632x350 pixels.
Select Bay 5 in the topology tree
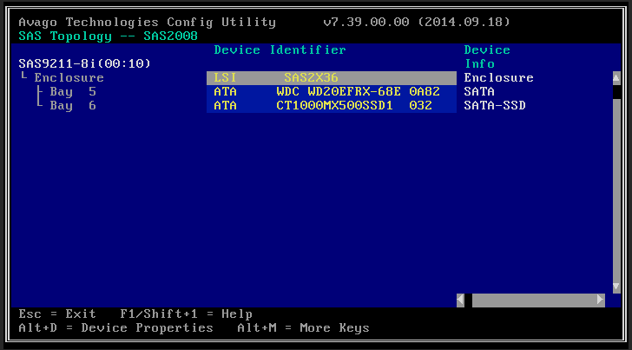[x=73, y=91]
